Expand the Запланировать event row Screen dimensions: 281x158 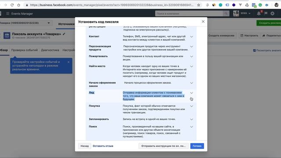pos(191,119)
